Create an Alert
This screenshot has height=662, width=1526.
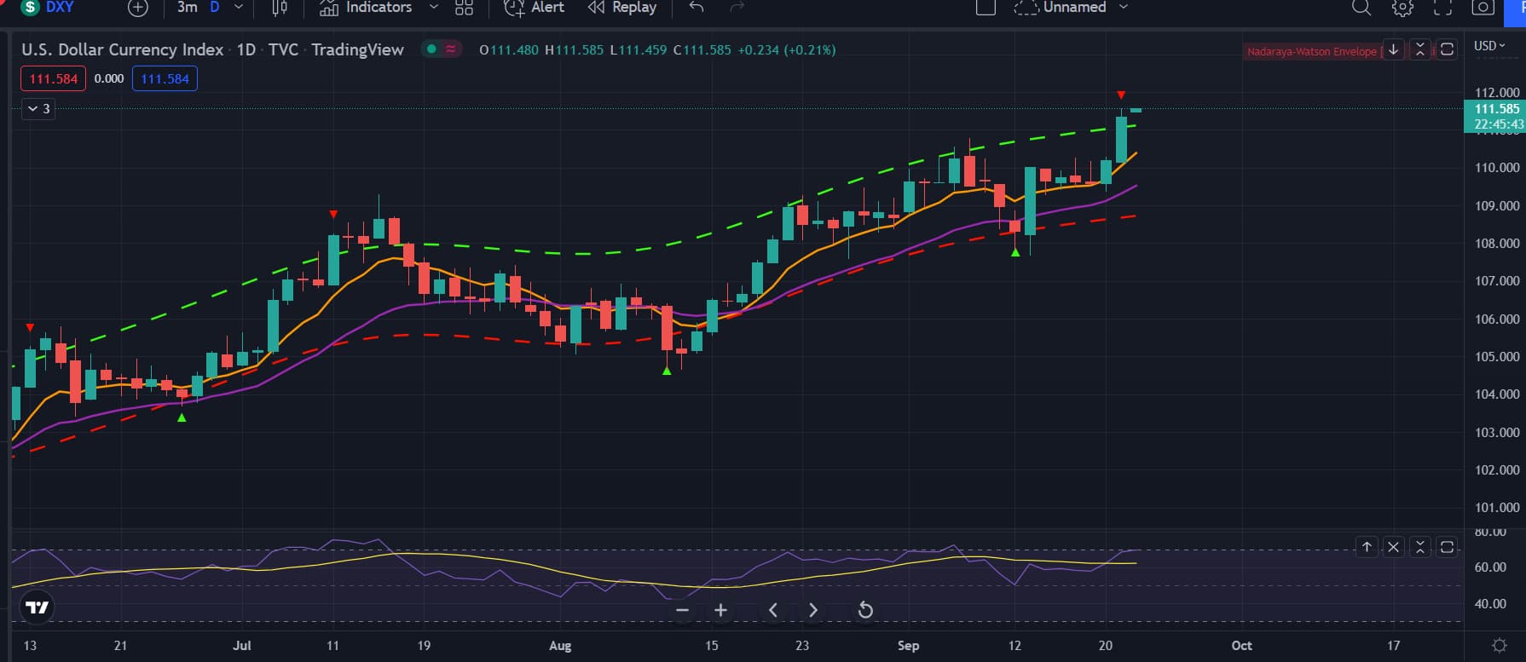pyautogui.click(x=534, y=8)
